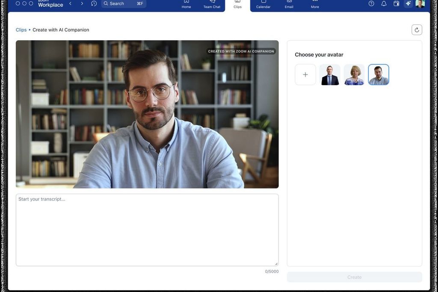Image resolution: width=438 pixels, height=292 pixels.
Task: Switch to the Home tab
Action: (186, 4)
